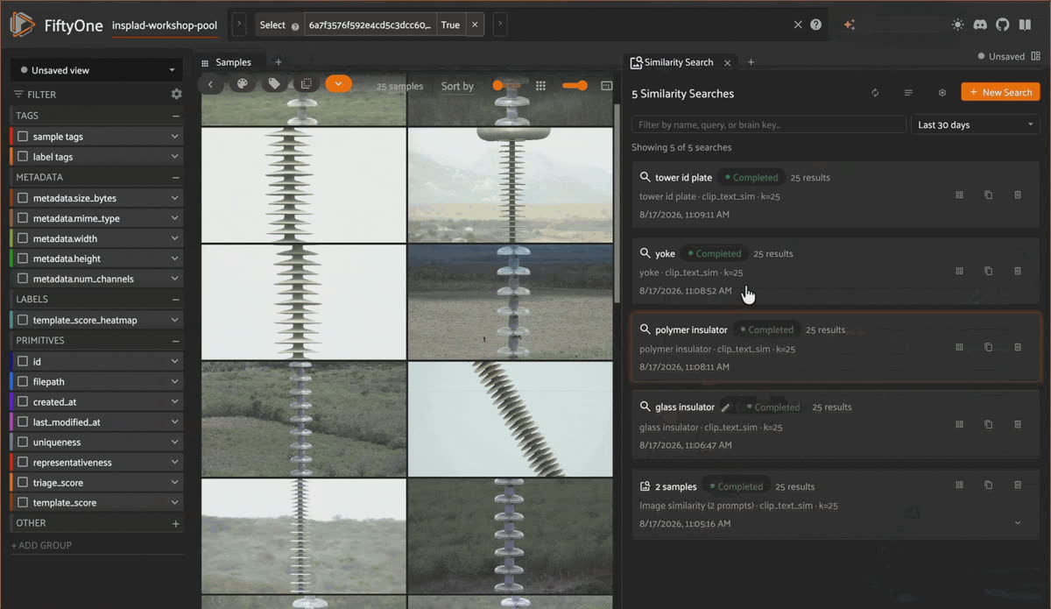The height and width of the screenshot is (609, 1051).
Task: Expand the 2 samples search details
Action: (1018, 523)
